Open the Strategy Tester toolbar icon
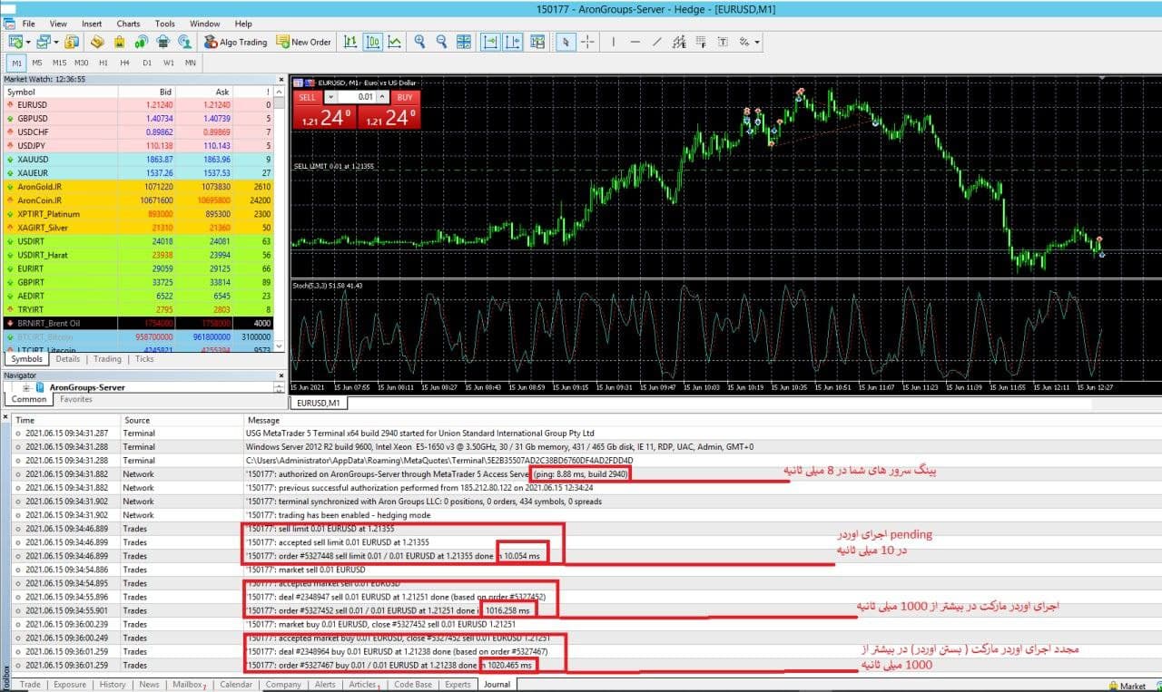Image resolution: width=1162 pixels, height=692 pixels. tap(163, 42)
